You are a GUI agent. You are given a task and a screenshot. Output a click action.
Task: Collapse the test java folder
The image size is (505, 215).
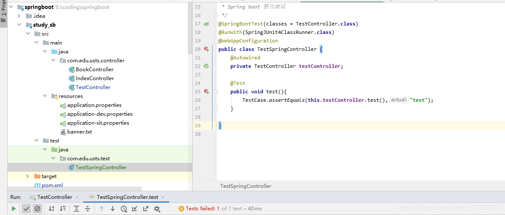pyautogui.click(x=45, y=149)
